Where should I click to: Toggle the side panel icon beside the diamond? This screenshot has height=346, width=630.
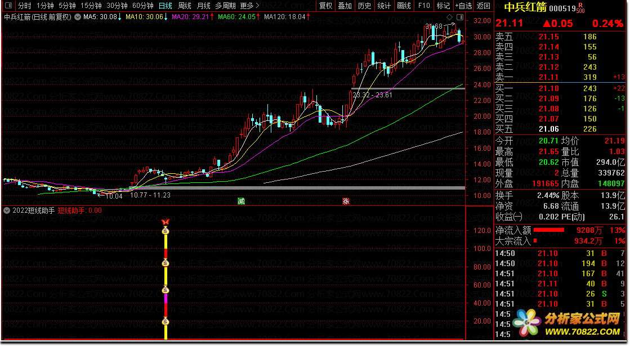[x=459, y=17]
